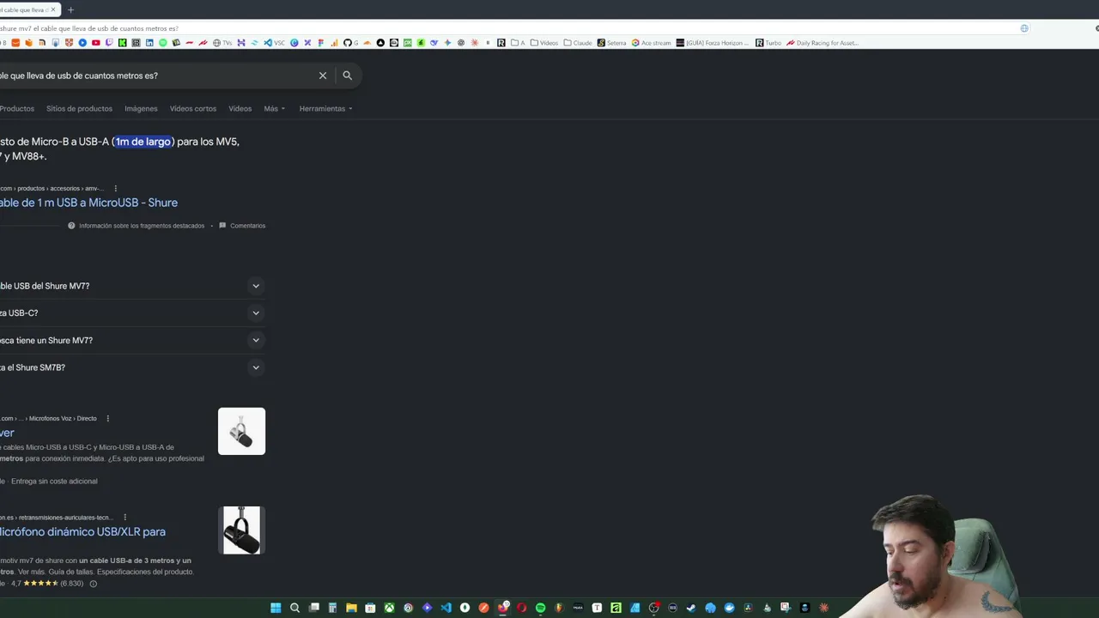The image size is (1099, 618).
Task: Clear the search box with the X icon
Action: [x=323, y=76]
